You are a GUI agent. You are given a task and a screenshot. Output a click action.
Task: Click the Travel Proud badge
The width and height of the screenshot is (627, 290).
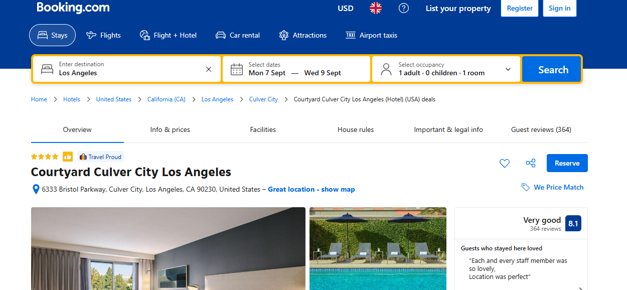(100, 157)
